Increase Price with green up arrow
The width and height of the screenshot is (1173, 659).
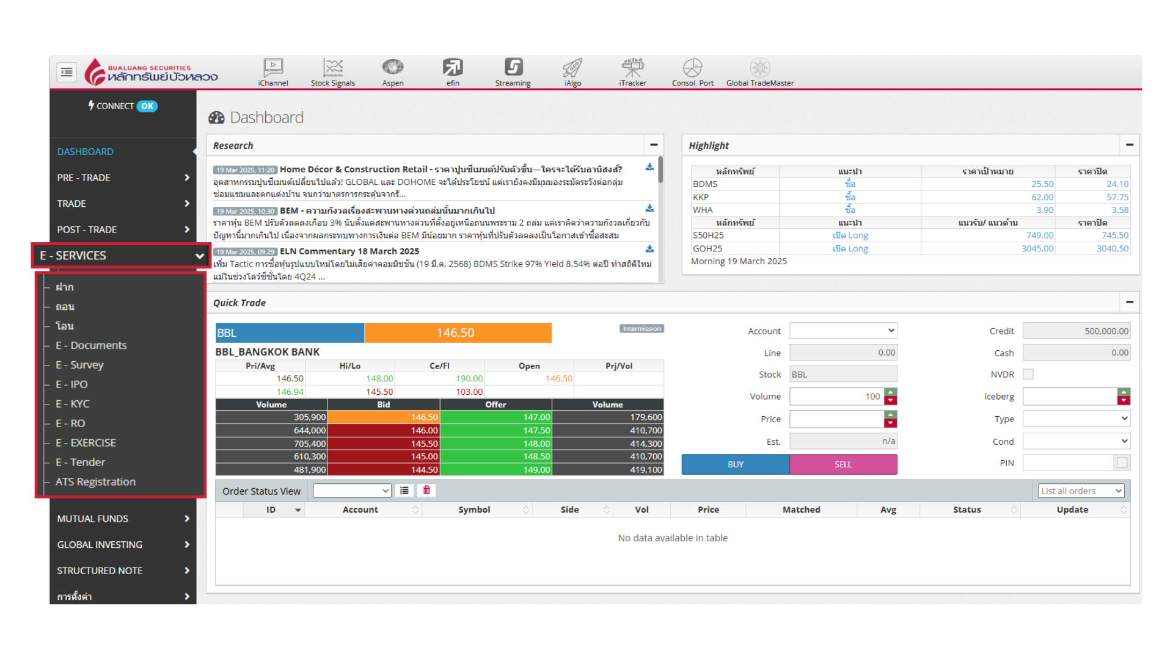[891, 415]
